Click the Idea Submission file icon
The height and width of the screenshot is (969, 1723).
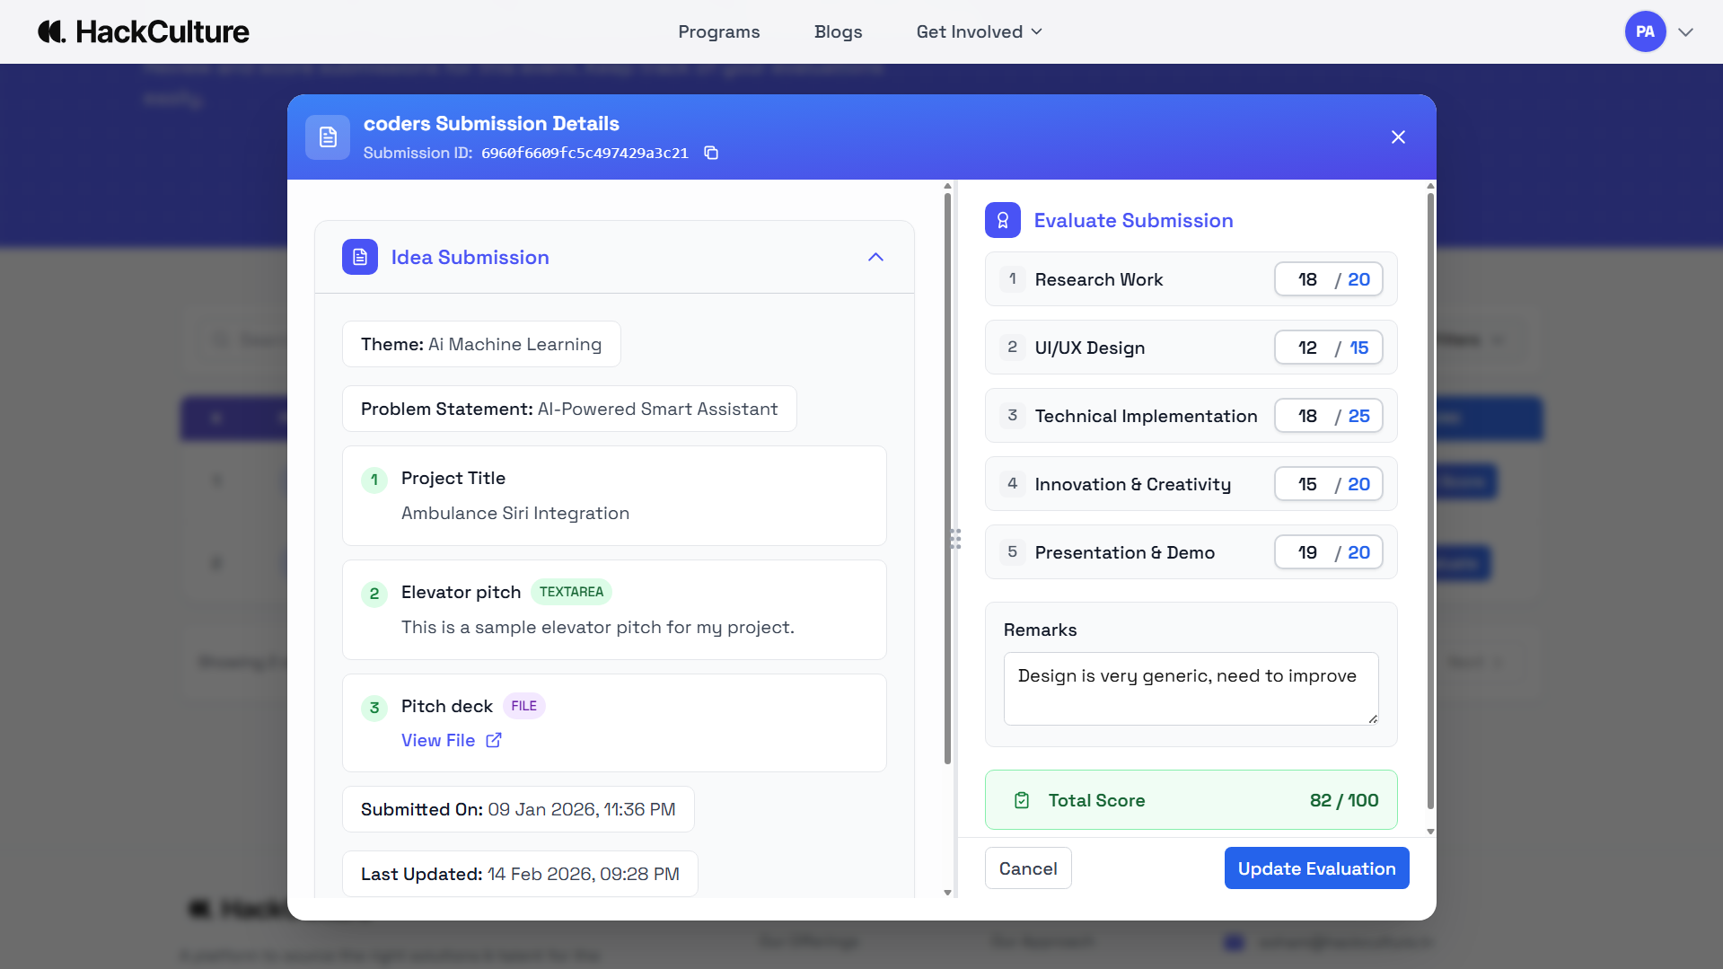[x=360, y=258]
